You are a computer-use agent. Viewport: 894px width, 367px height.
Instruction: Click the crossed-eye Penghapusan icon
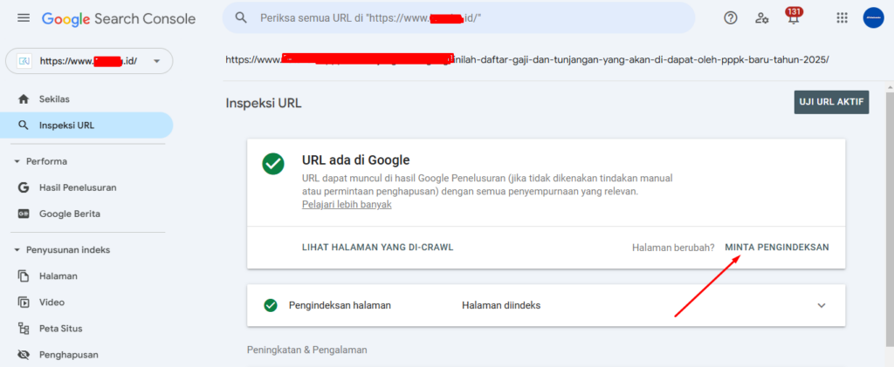(24, 355)
